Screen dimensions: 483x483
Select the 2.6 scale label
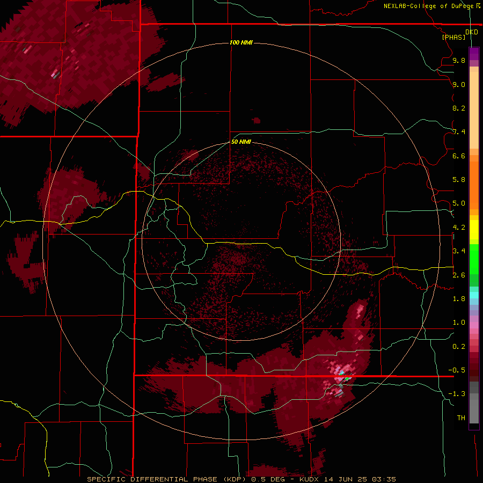[459, 275]
